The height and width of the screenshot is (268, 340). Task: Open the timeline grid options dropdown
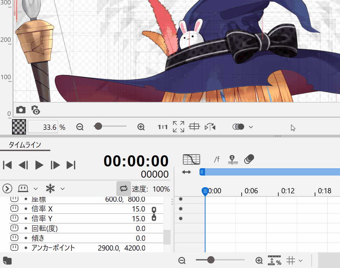(x=301, y=260)
